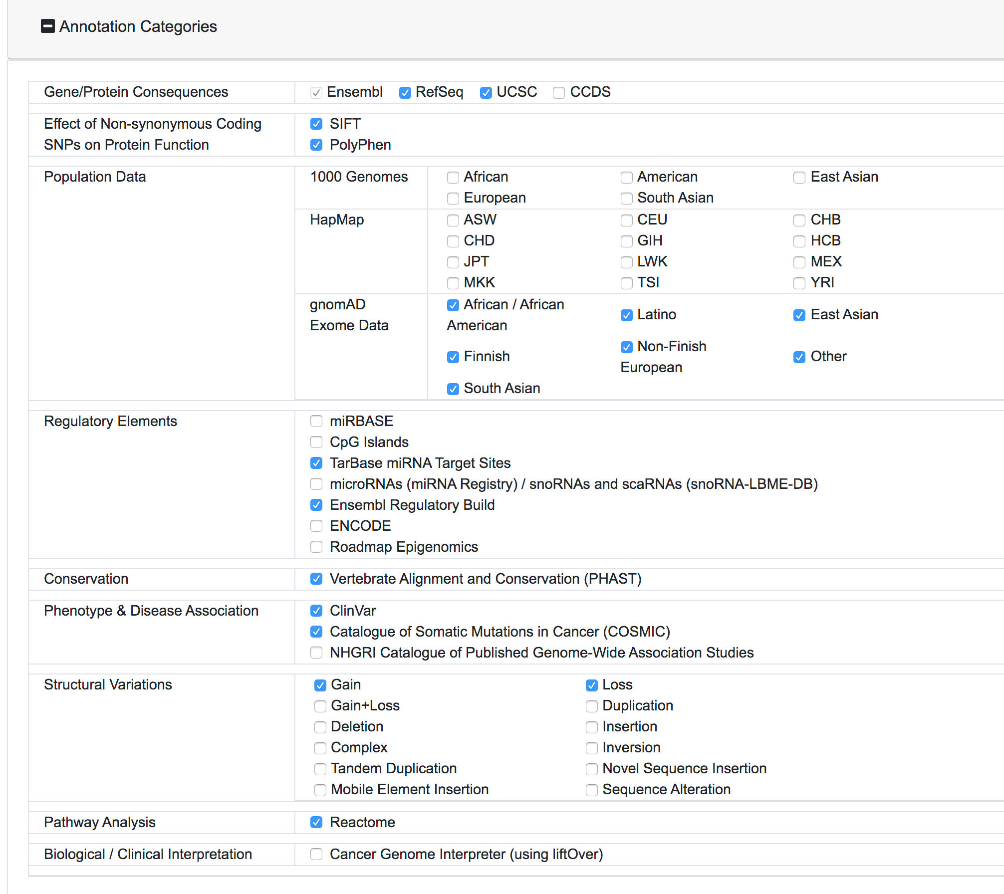This screenshot has width=1004, height=894.
Task: Uncheck Ensembl Regulatory Build
Action: 316,505
